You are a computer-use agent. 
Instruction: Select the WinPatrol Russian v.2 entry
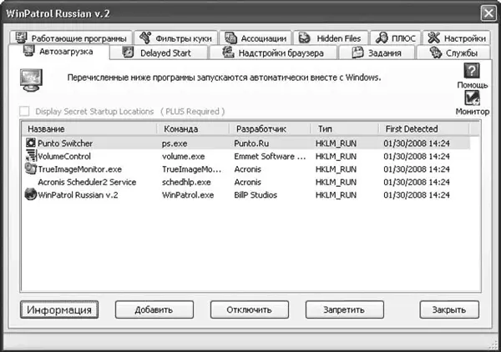[x=246, y=195]
